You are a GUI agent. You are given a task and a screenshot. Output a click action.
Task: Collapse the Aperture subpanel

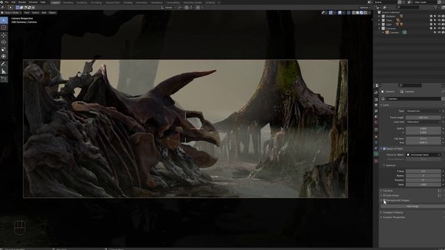pyautogui.click(x=385, y=165)
